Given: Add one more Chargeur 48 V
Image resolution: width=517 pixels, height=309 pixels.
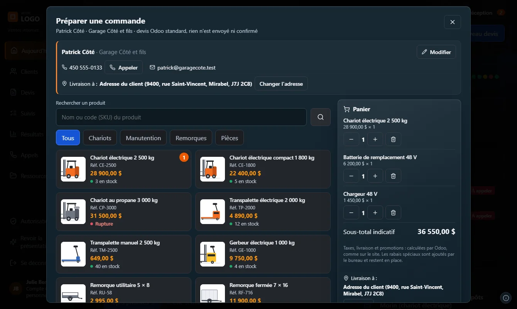Looking at the screenshot, I should coord(375,212).
